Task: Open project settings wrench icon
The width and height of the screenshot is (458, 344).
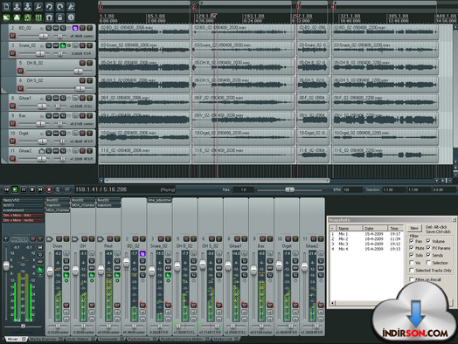Action: coord(38,6)
